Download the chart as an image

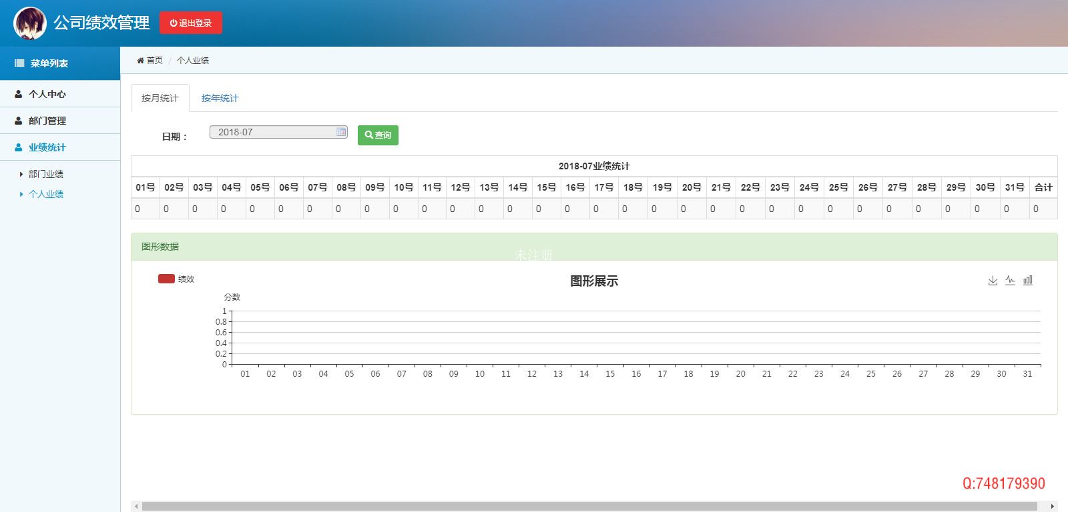[993, 280]
